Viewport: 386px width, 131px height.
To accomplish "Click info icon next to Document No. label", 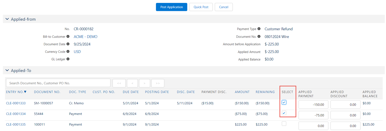I will (259, 36).
